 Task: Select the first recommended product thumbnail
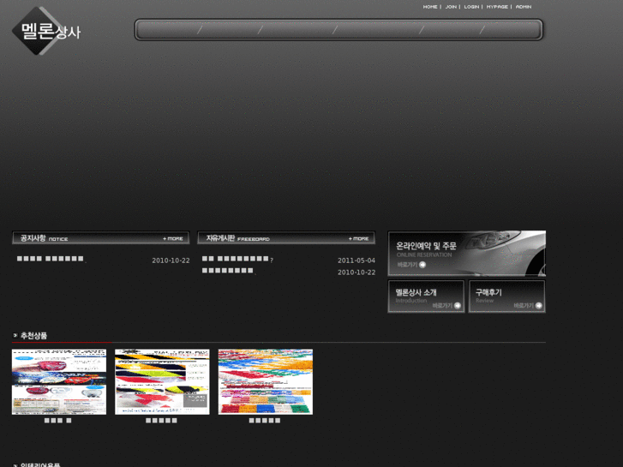pyautogui.click(x=59, y=382)
